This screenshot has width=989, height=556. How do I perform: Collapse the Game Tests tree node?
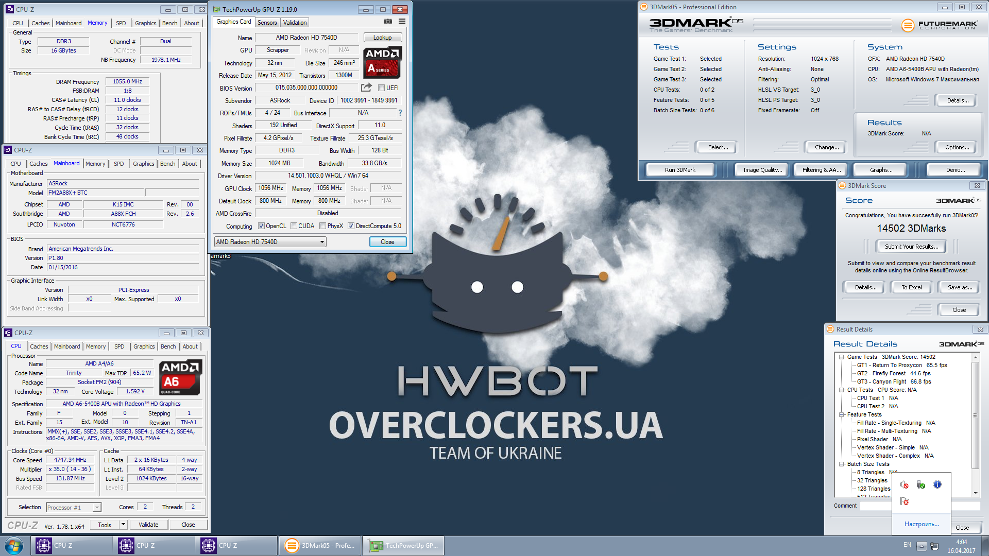[x=841, y=357]
